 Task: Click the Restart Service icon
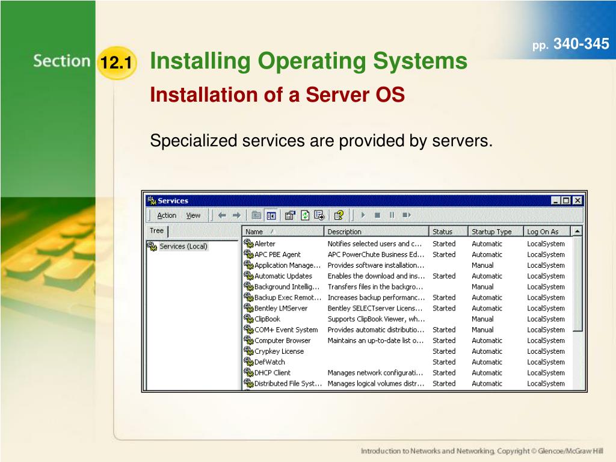(x=407, y=215)
